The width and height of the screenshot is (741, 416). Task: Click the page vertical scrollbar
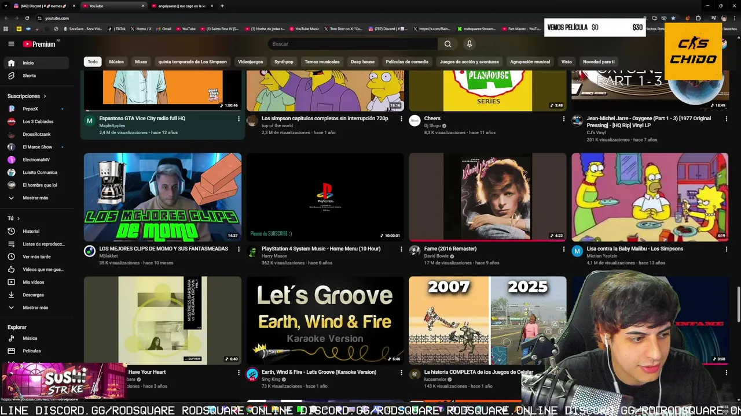point(738,305)
